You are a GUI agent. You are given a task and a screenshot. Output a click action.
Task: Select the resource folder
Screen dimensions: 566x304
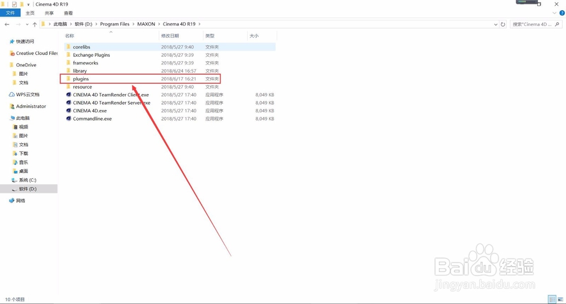click(170, 87)
